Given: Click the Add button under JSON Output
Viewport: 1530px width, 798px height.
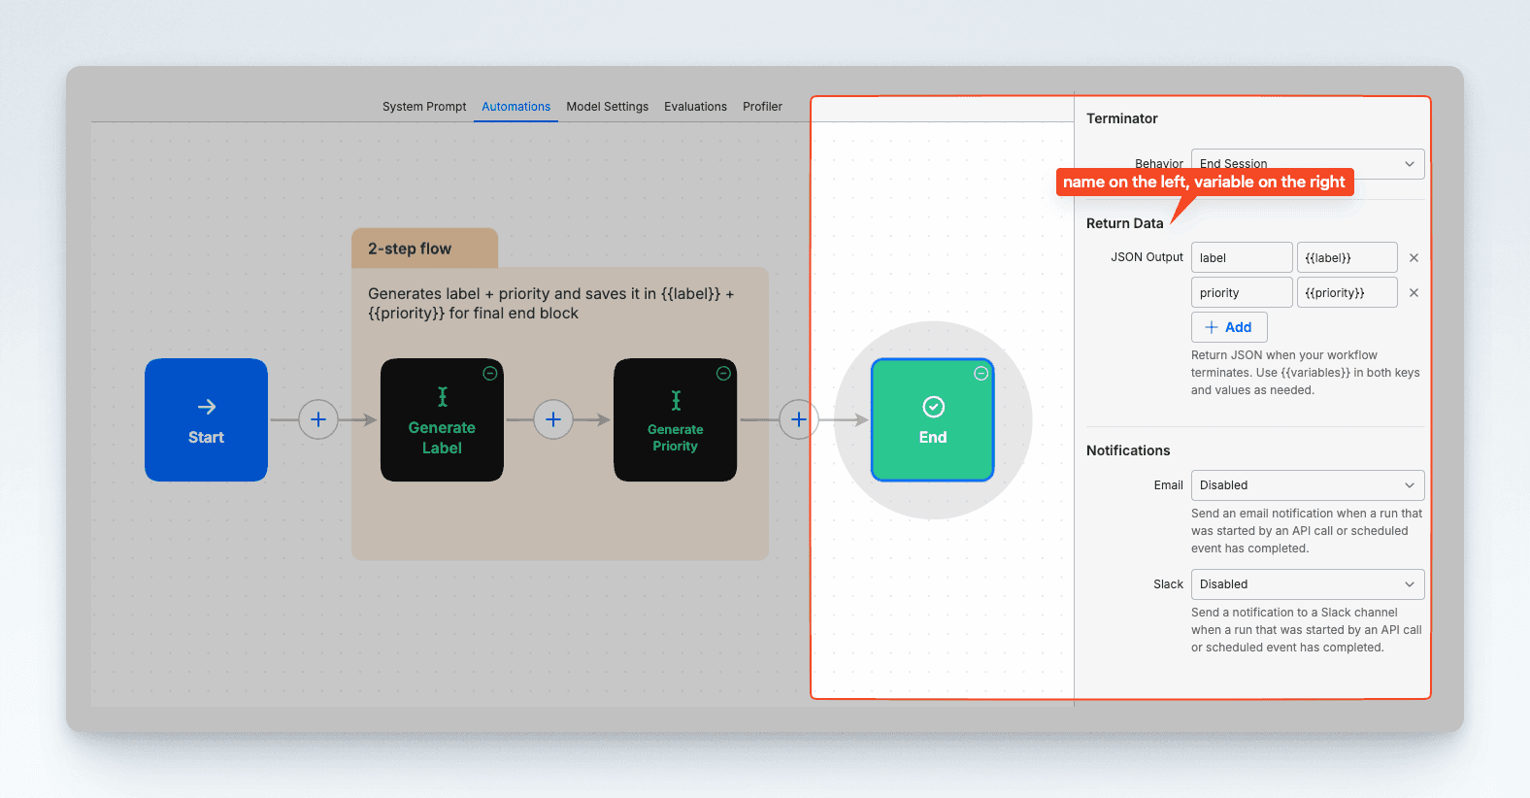Looking at the screenshot, I should [x=1229, y=327].
